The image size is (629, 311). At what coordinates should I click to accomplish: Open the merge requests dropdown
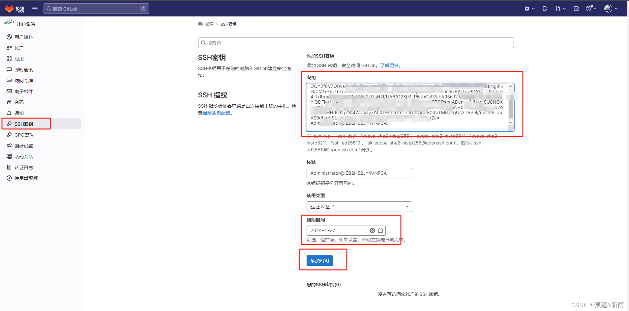pyautogui.click(x=560, y=9)
